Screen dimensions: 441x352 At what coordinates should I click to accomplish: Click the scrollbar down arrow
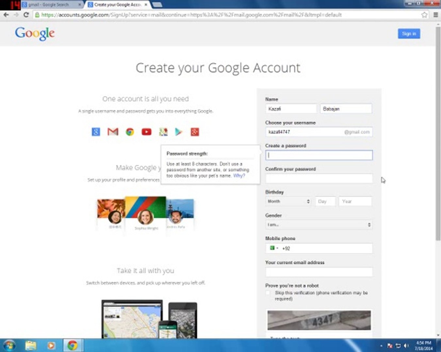(438, 335)
